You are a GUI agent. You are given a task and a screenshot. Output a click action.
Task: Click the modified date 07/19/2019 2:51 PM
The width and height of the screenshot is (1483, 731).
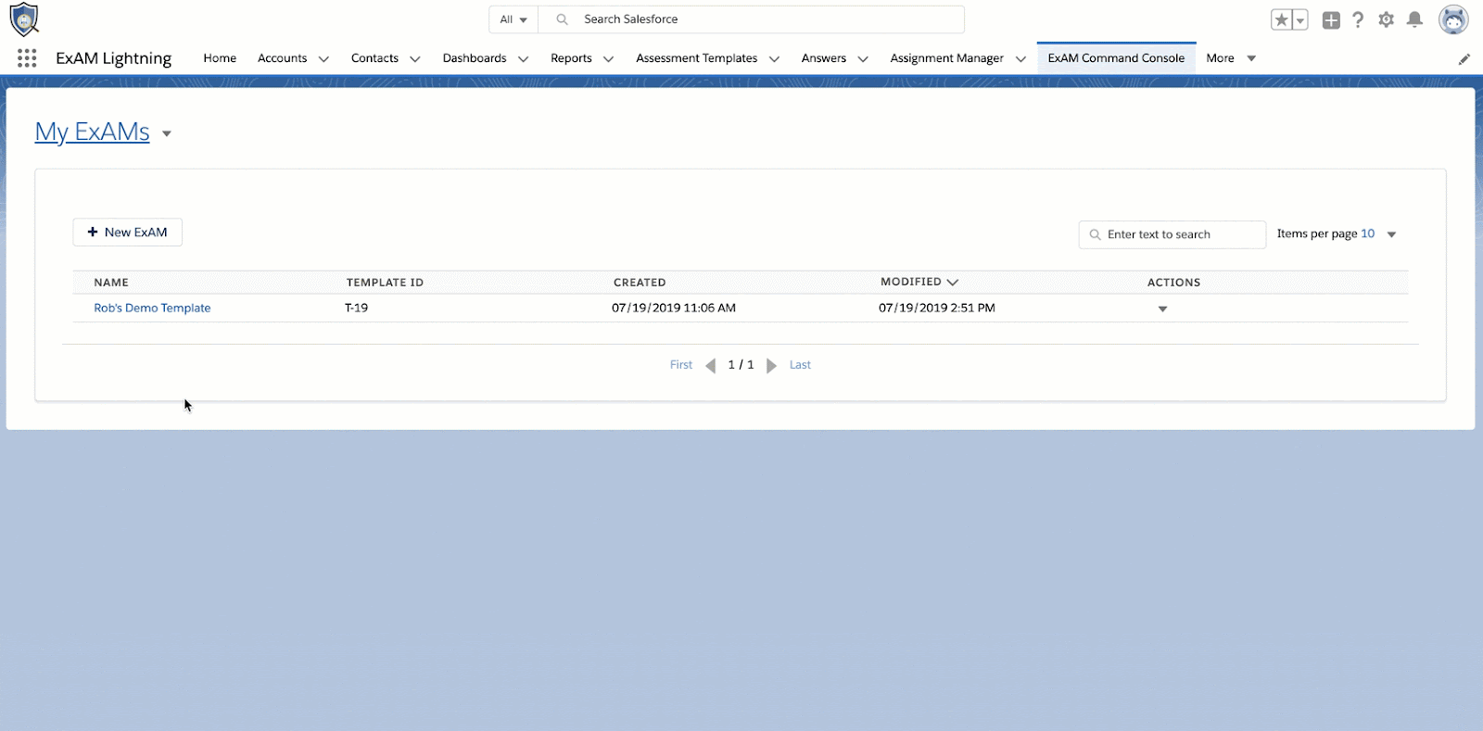pyautogui.click(x=937, y=309)
